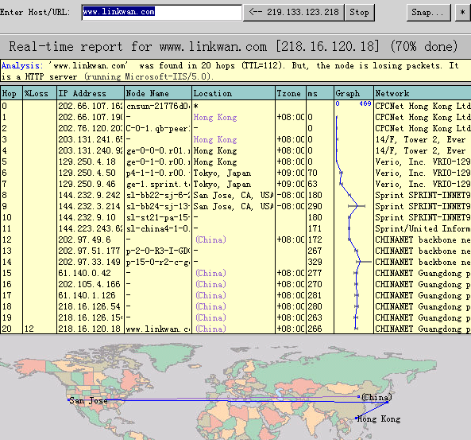Select IP address 218.16.126.54
Viewport: 471px width, 440px height.
(89, 306)
